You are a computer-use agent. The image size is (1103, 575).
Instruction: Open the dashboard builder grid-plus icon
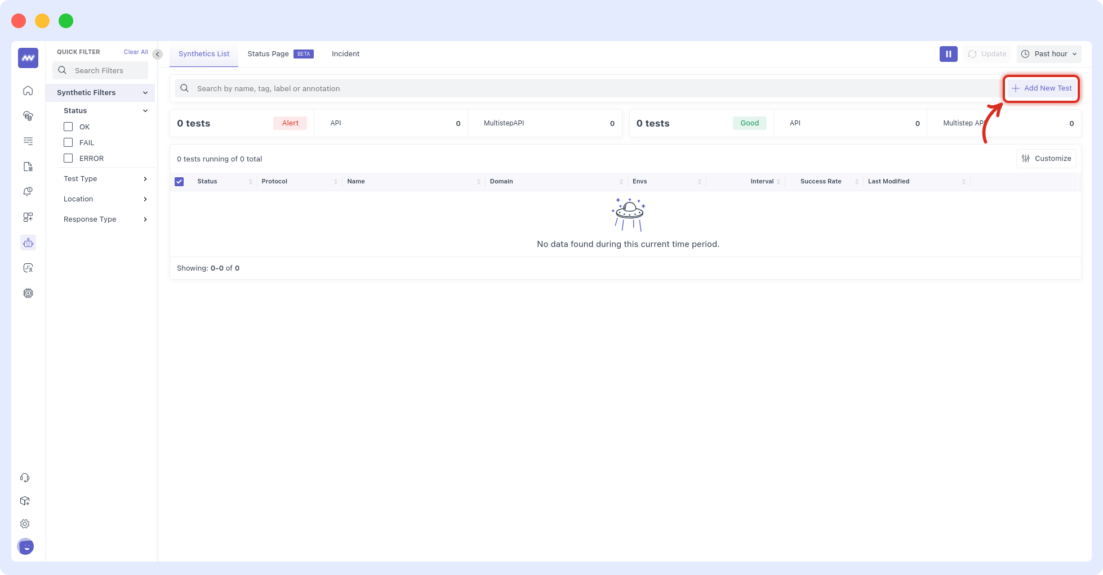pyautogui.click(x=28, y=217)
